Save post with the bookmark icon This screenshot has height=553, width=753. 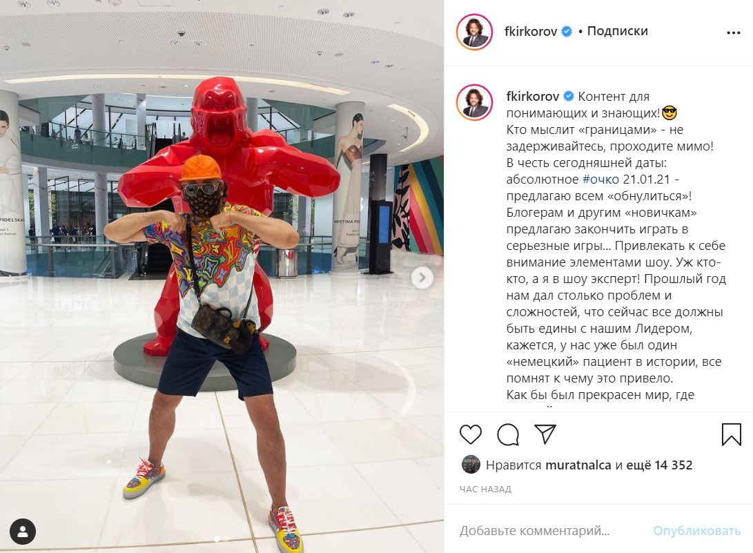[732, 434]
